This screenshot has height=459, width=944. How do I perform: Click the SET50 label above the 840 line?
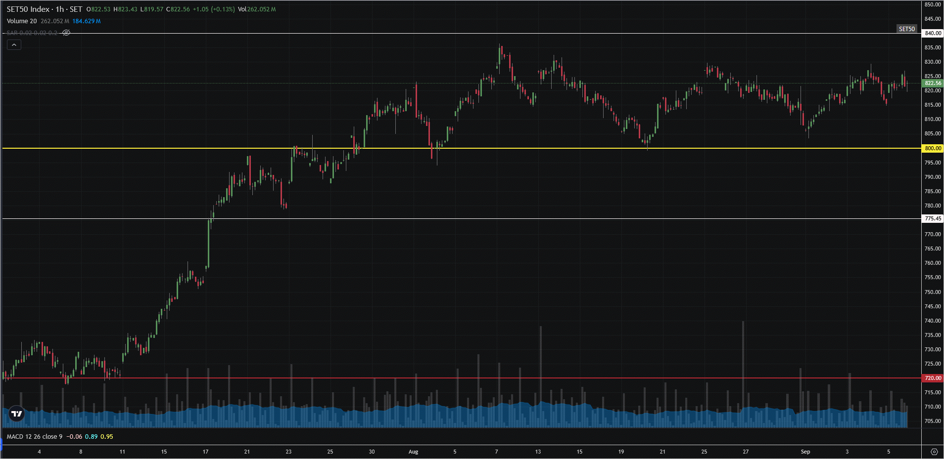[906, 29]
